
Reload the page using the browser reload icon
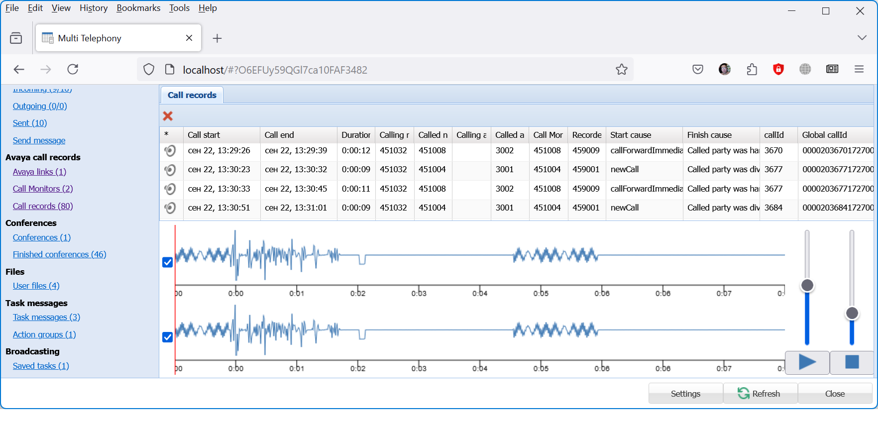click(x=73, y=70)
